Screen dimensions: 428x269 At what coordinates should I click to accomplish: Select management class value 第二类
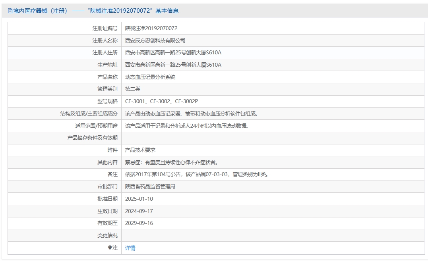pos(133,89)
